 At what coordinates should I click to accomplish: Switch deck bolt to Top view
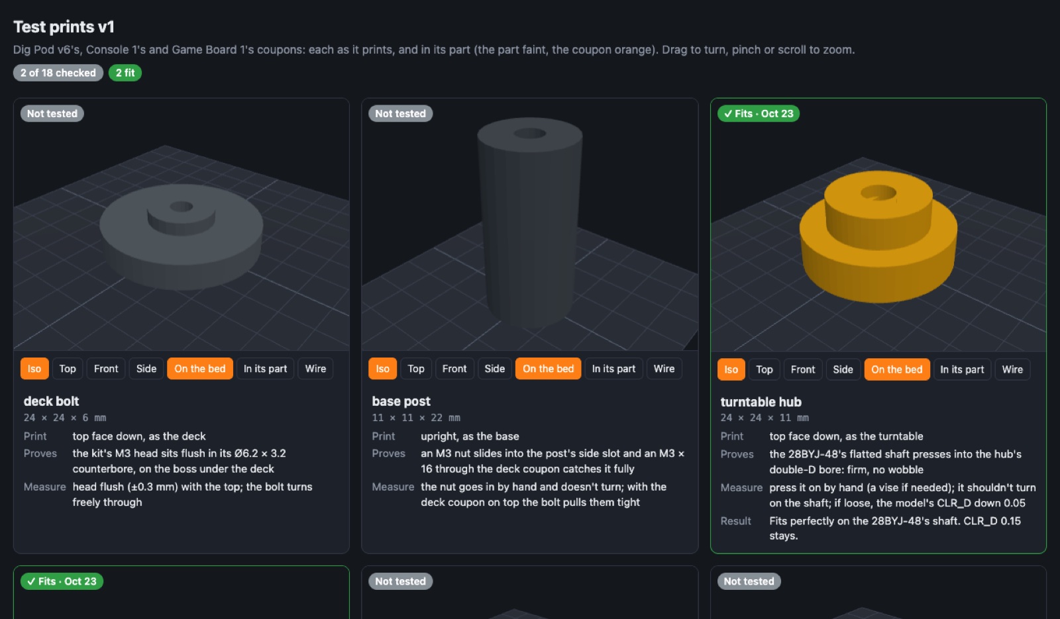pos(68,369)
